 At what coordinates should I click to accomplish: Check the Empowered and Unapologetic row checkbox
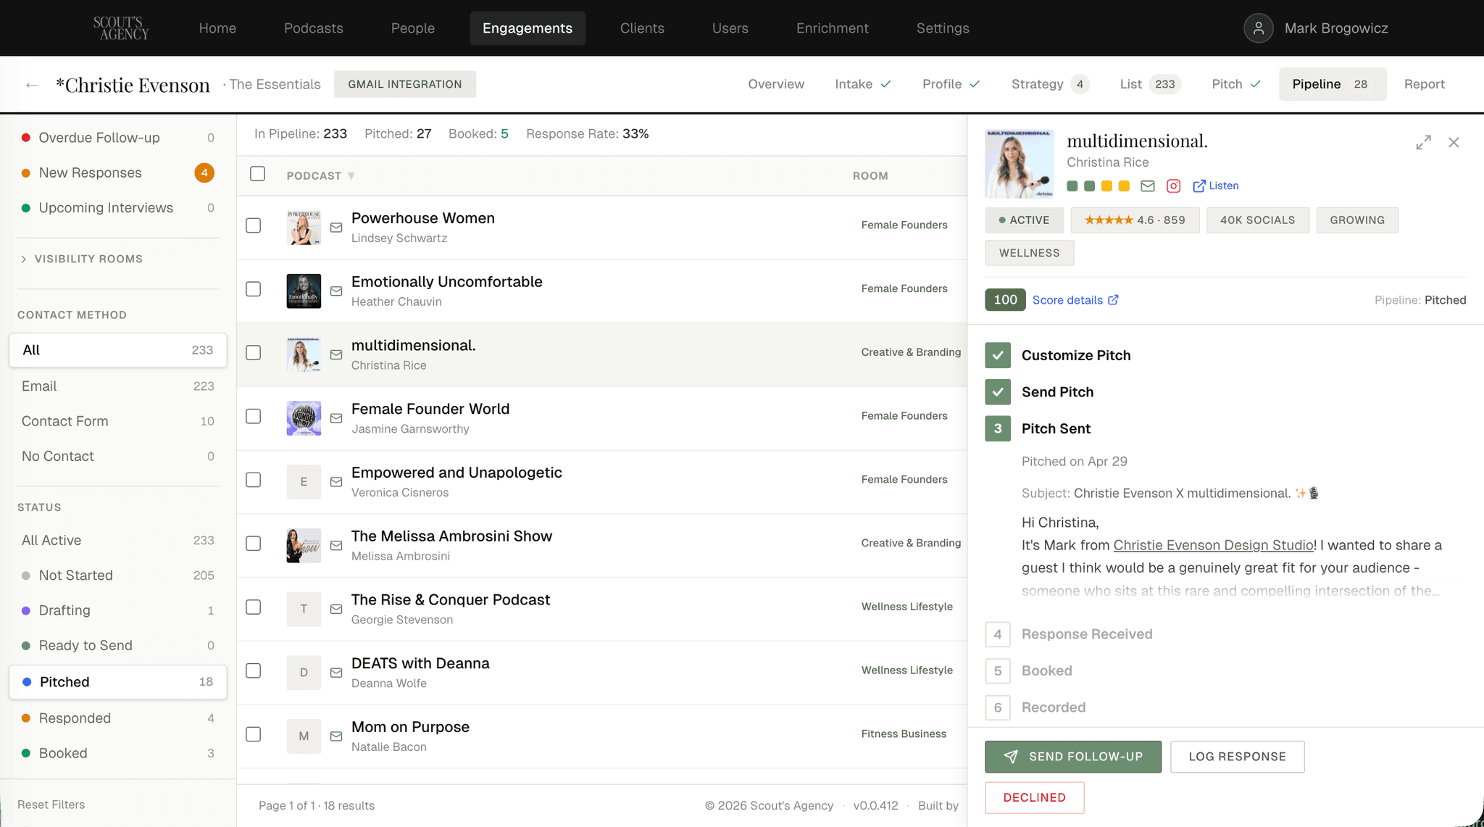tap(254, 480)
